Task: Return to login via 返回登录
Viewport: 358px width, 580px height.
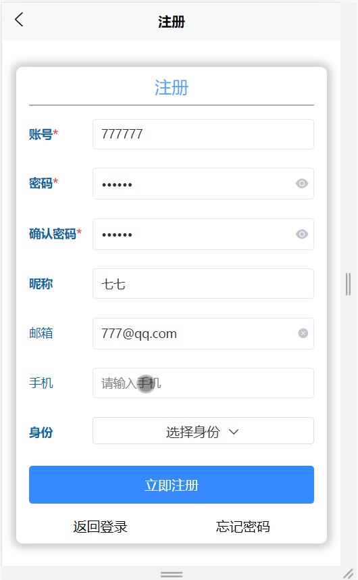Action: 100,527
